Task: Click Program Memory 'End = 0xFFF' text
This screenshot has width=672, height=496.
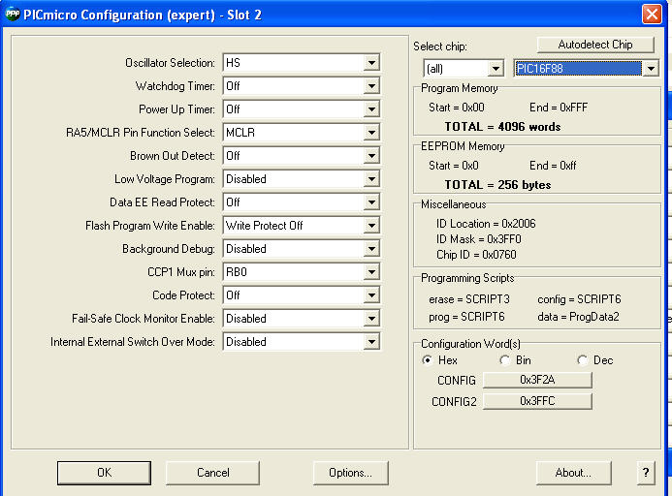Action: point(559,108)
